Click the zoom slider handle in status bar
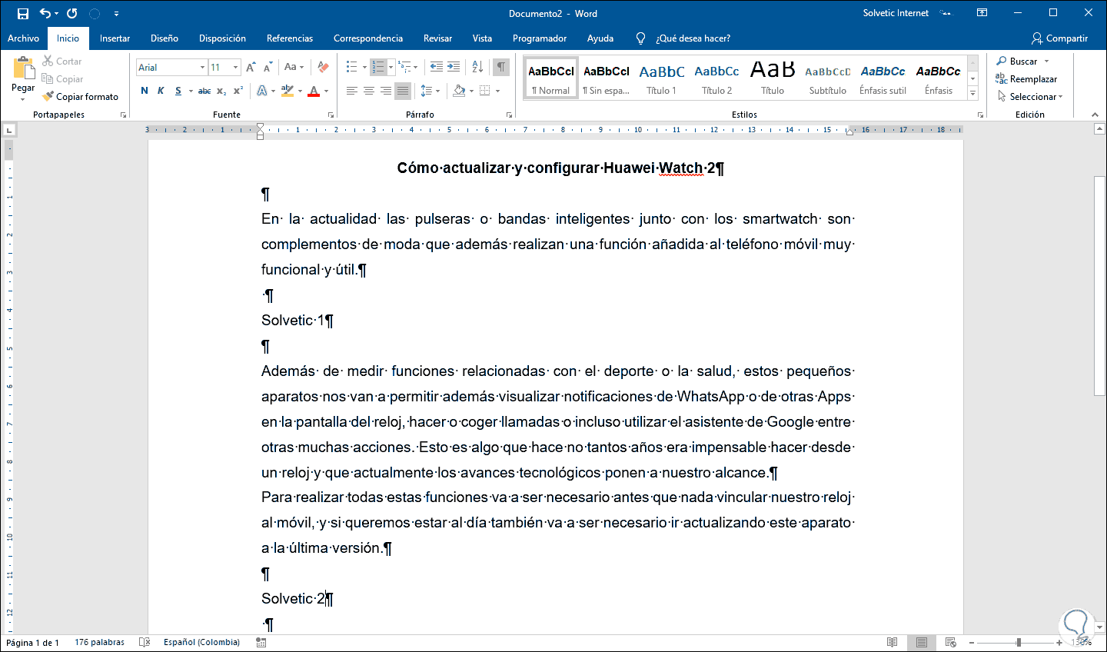The height and width of the screenshot is (652, 1107). coord(1019,642)
